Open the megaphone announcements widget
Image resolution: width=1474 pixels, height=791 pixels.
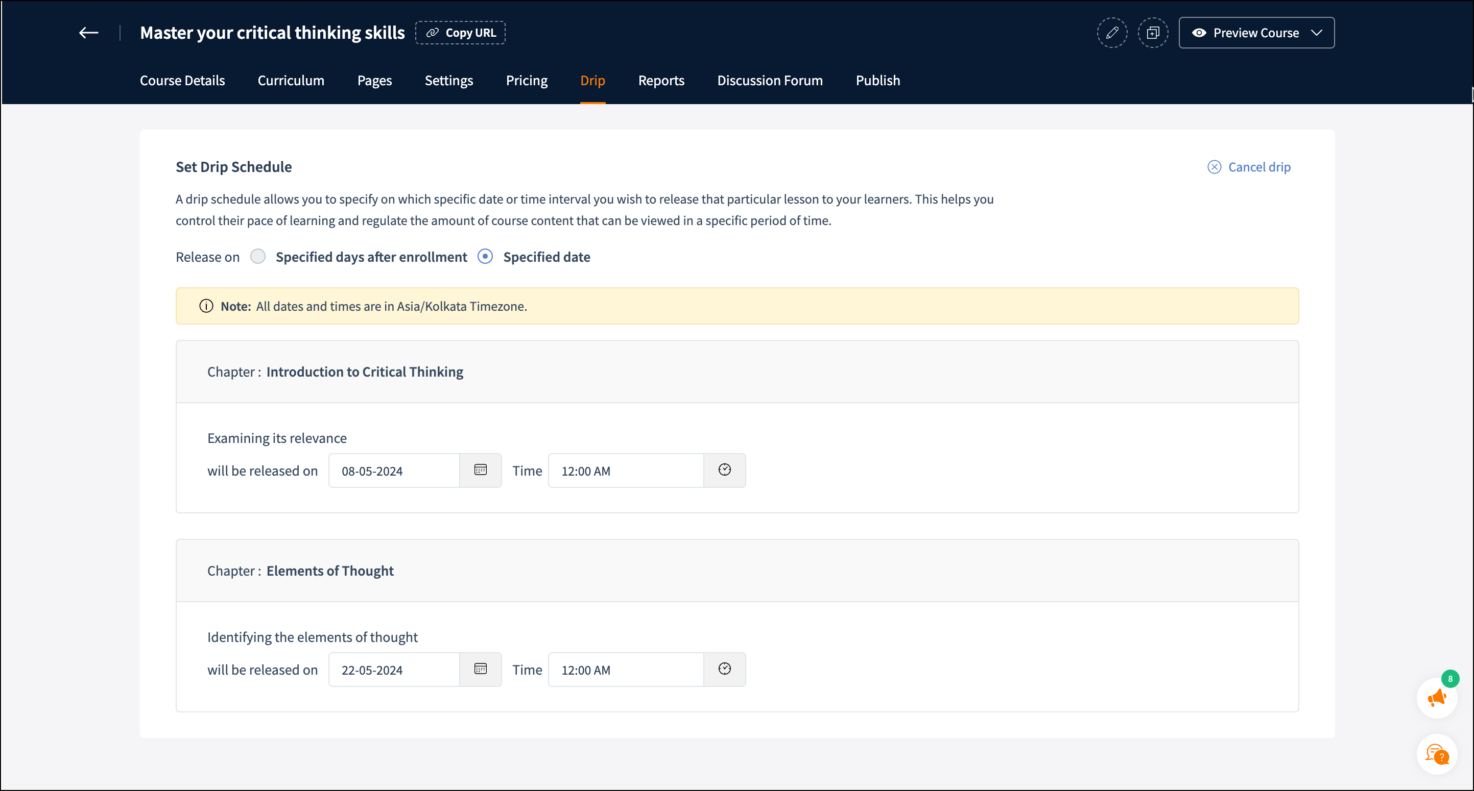click(1437, 698)
